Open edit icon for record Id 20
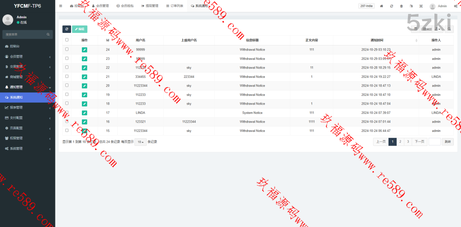The width and height of the screenshot is (461, 227). (84, 86)
